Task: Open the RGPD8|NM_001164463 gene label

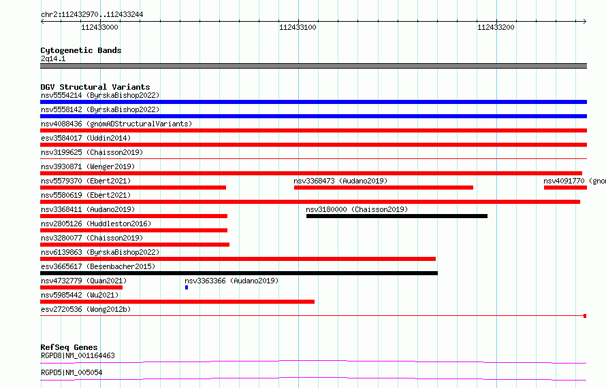Action: (x=78, y=355)
